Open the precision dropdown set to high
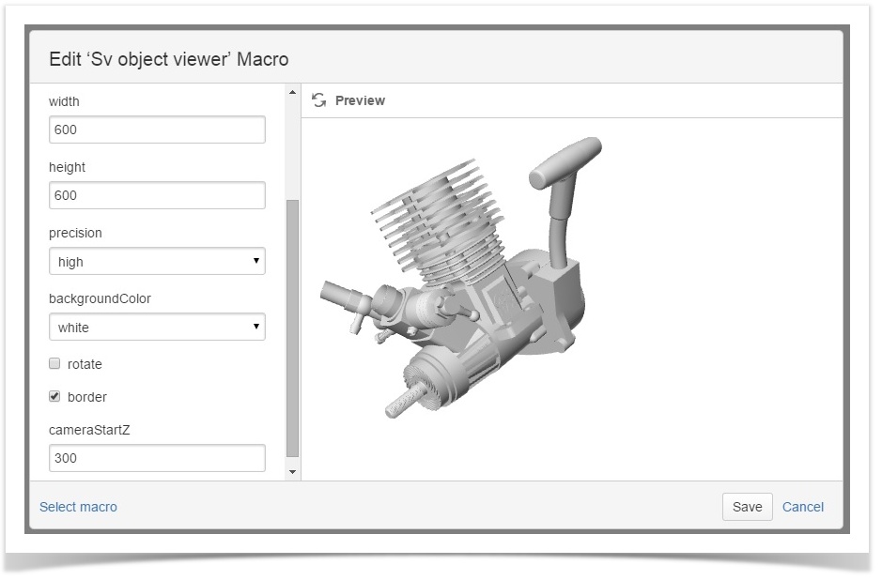Screen dimensions: 882x580 (x=157, y=262)
